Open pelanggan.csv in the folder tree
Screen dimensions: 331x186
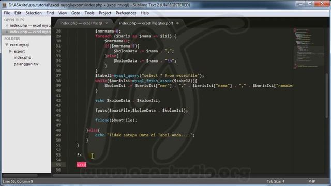pos(26,64)
